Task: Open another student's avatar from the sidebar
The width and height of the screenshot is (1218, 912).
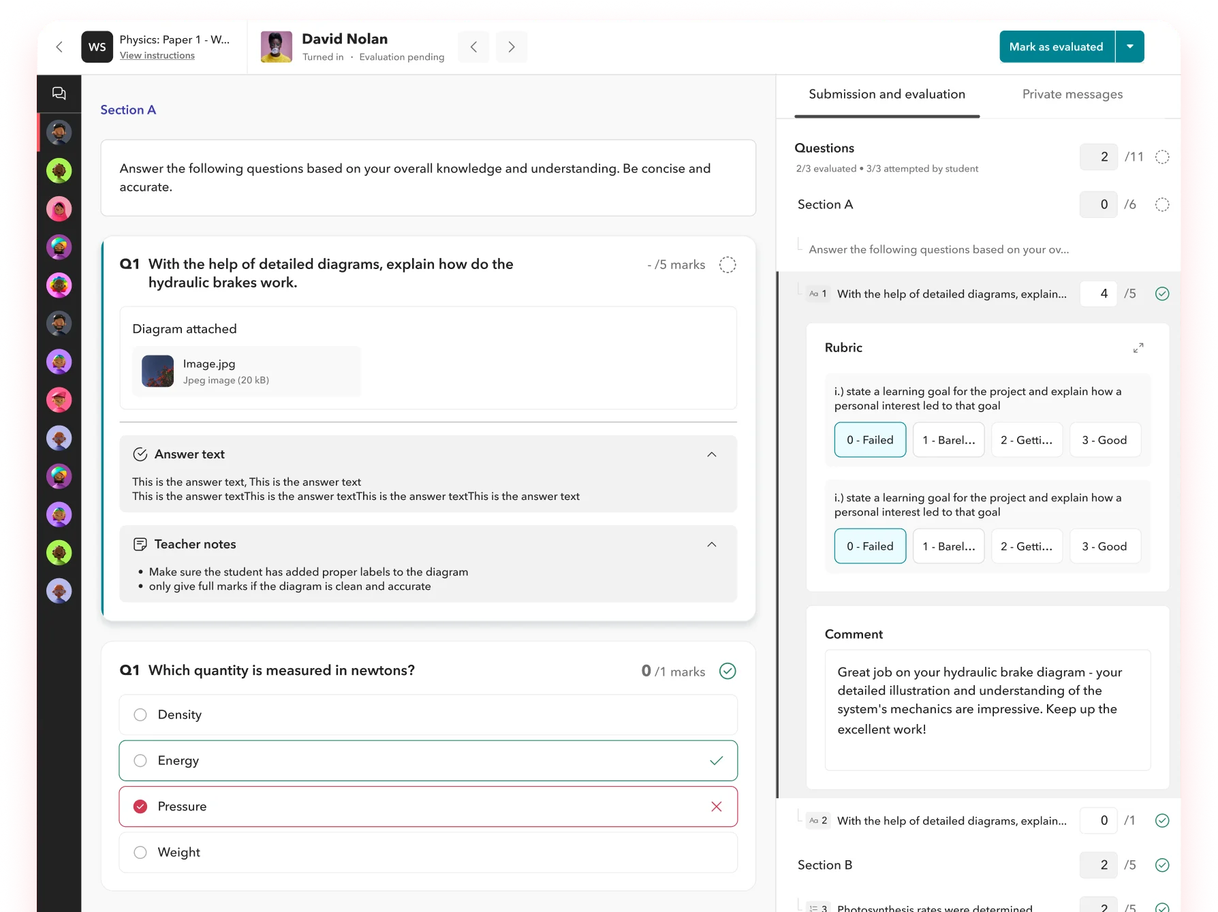Action: point(59,171)
